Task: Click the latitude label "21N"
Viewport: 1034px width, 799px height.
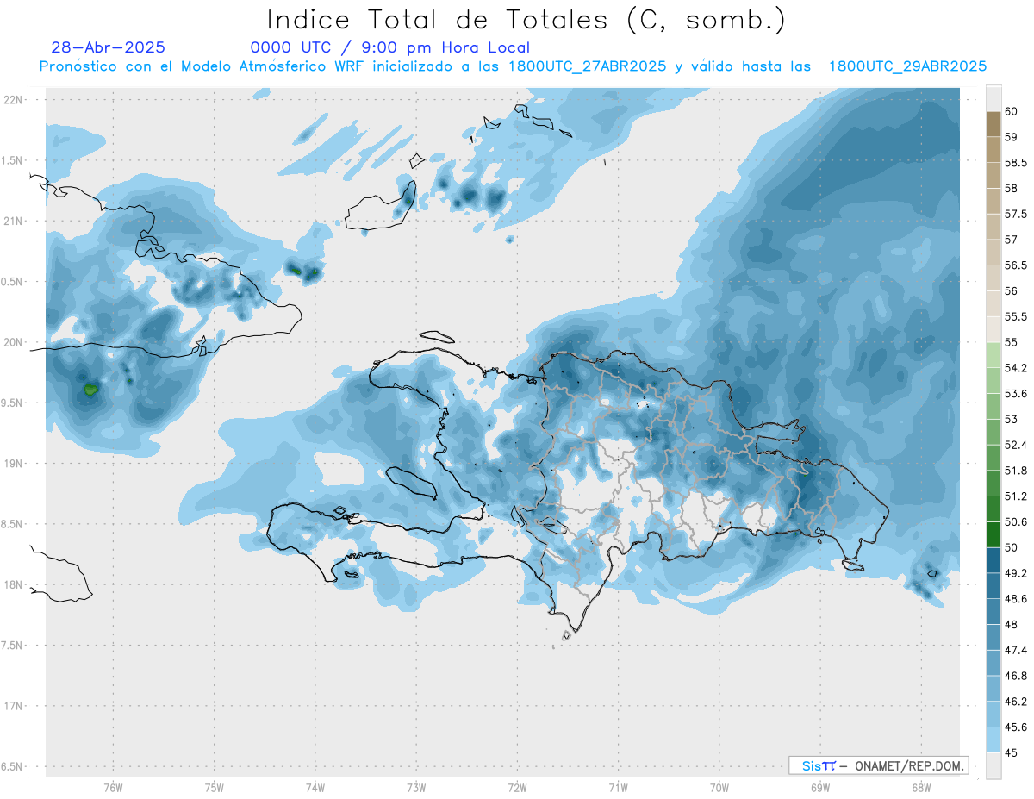Action: tap(14, 222)
